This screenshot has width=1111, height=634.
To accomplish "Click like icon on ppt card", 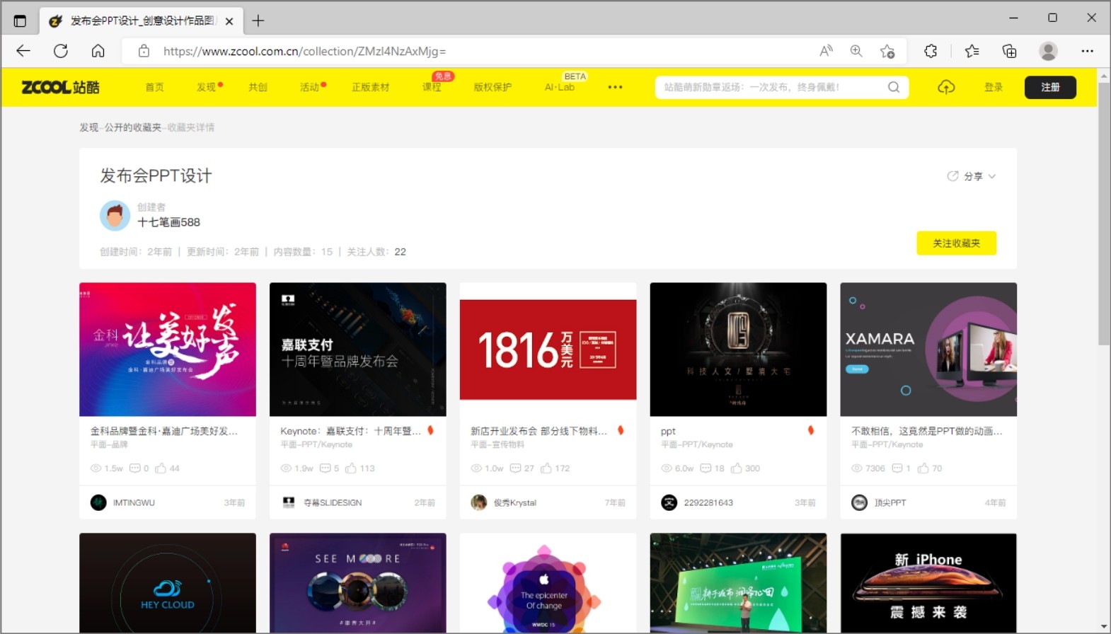I will pos(737,468).
